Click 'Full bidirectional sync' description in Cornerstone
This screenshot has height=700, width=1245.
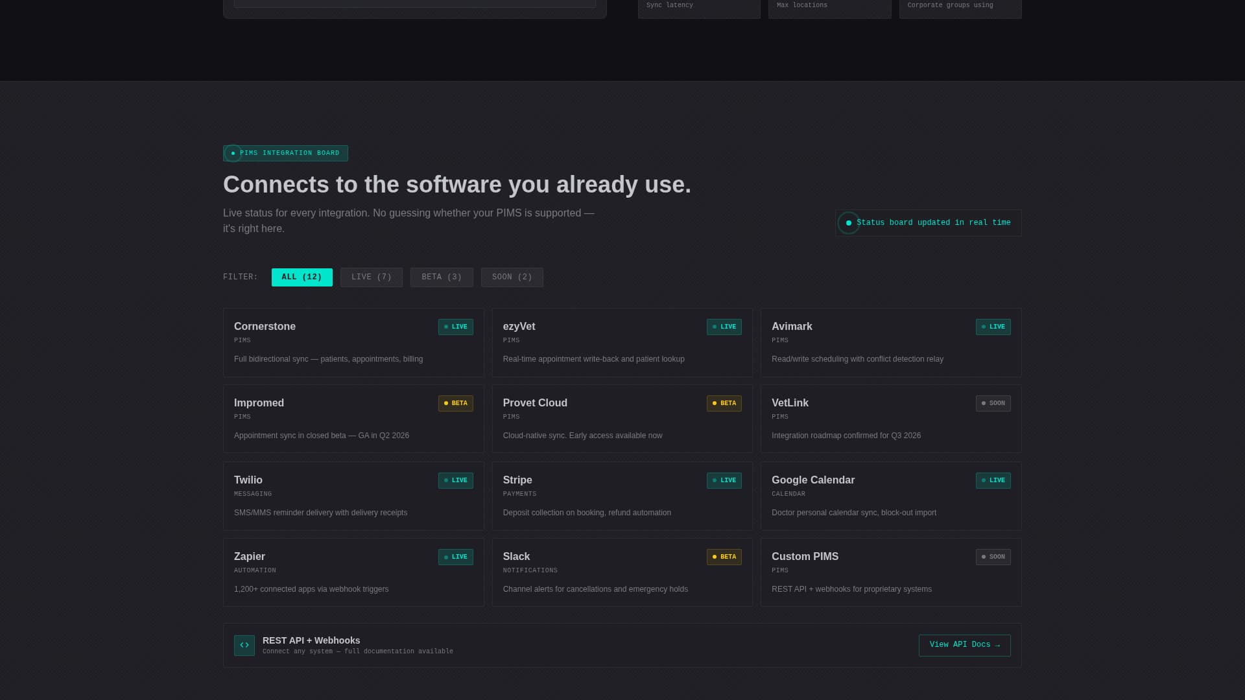pyautogui.click(x=328, y=359)
